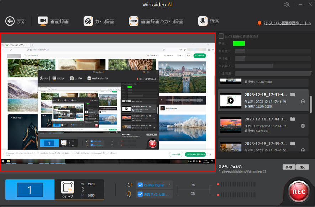315x207 pixels.
Task: Open folder of 2023-12-18_17-44-3 recording
Action: [293, 119]
